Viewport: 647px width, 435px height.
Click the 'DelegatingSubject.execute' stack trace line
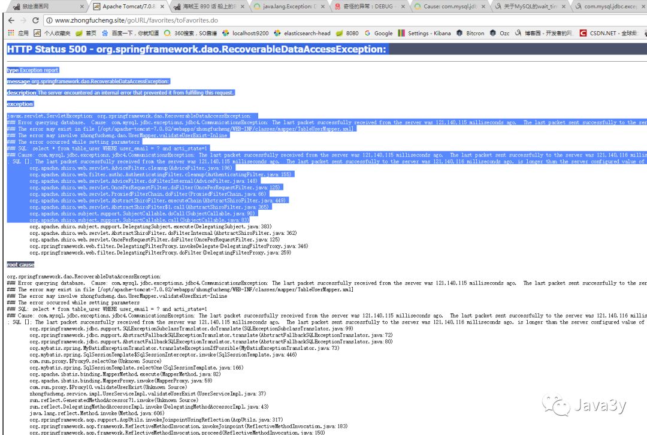click(150, 226)
